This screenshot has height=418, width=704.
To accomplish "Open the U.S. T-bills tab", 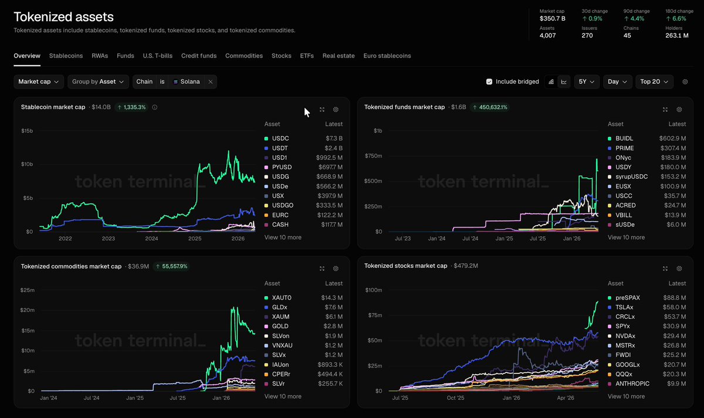I will [x=158, y=56].
